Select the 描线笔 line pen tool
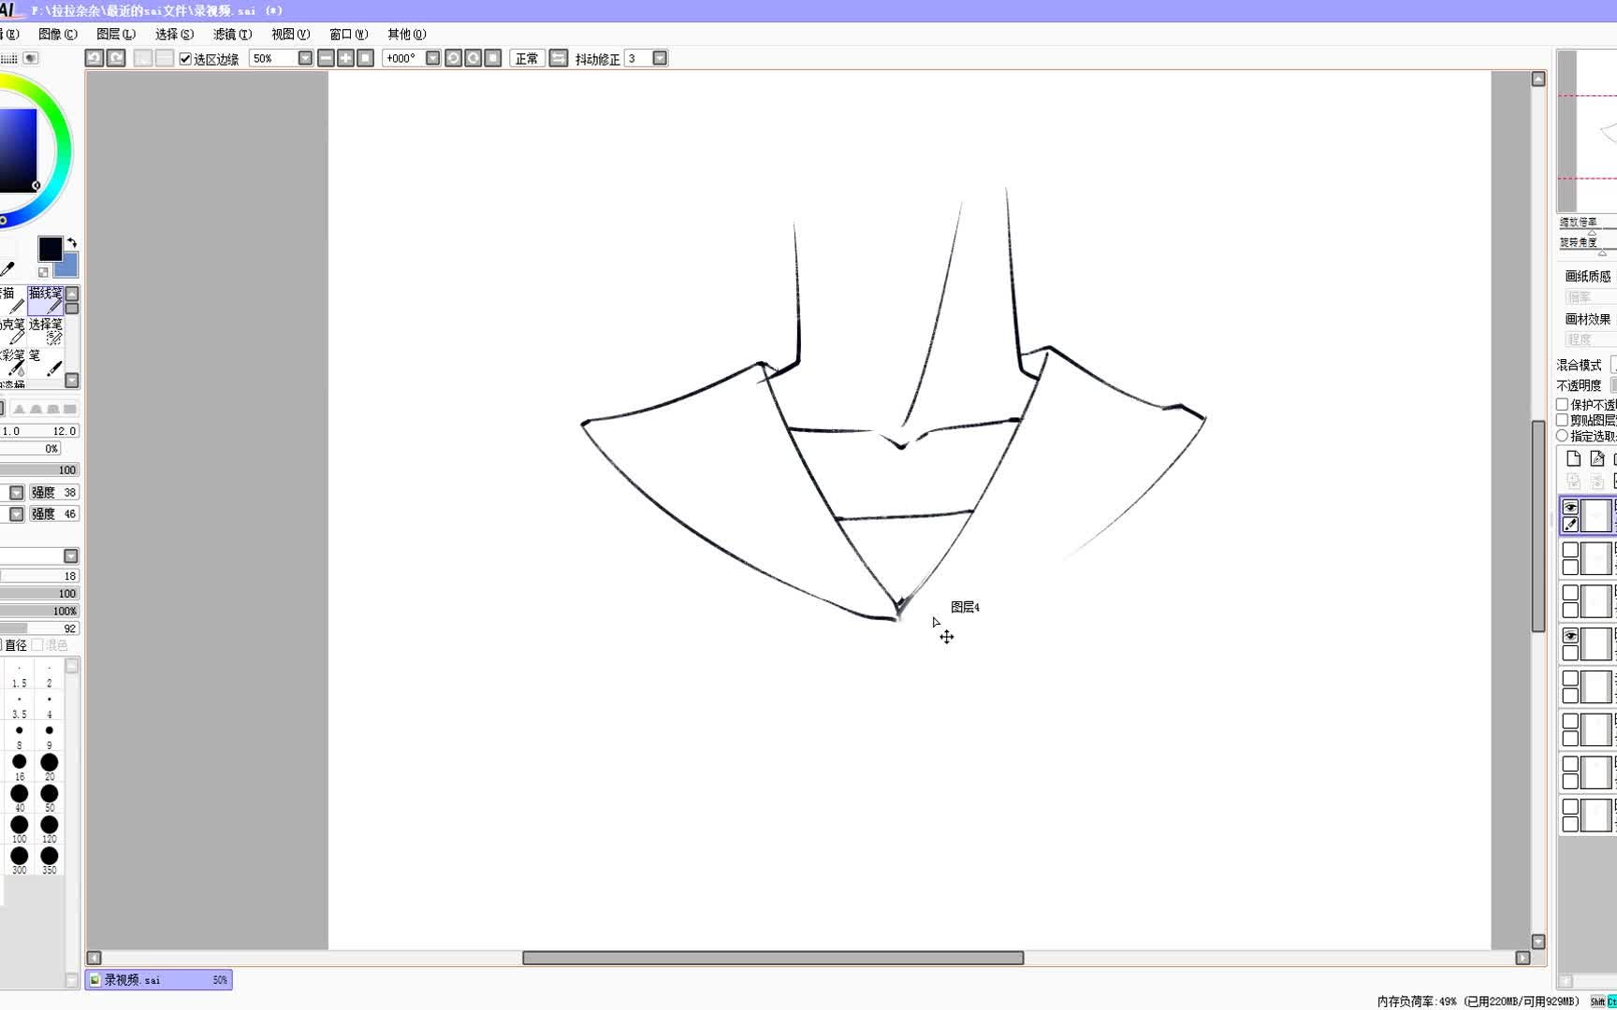 (45, 300)
